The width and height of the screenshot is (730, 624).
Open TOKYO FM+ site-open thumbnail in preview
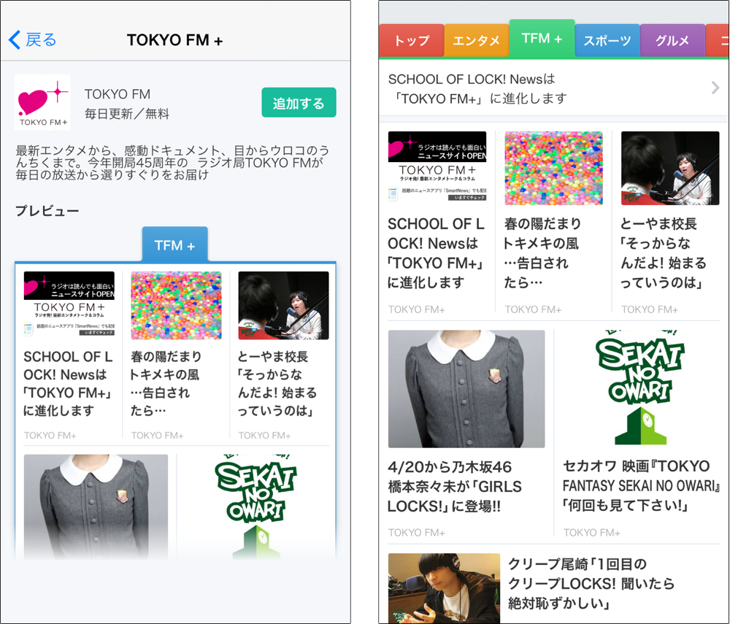(x=69, y=305)
